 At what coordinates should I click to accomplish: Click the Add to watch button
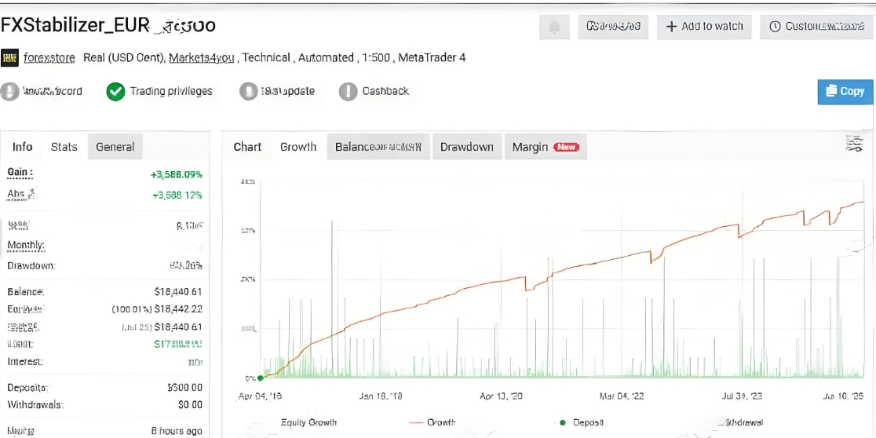(x=704, y=27)
